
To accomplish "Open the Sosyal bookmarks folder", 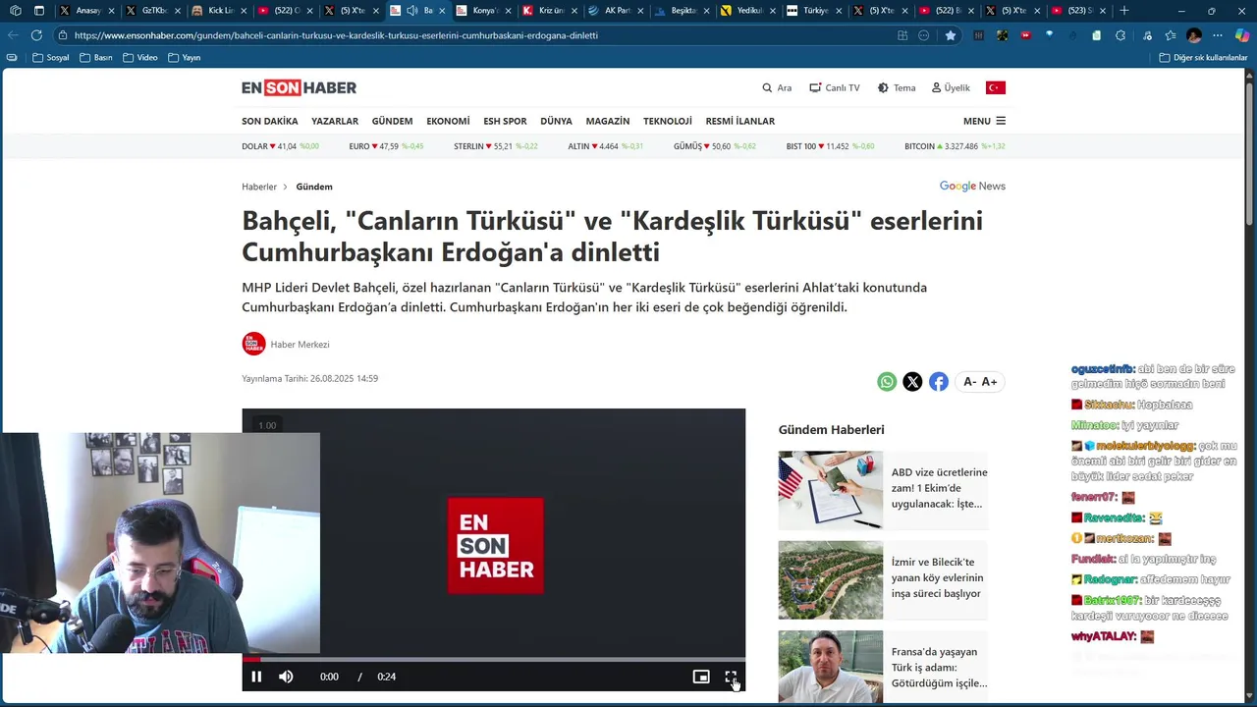I will (51, 58).
